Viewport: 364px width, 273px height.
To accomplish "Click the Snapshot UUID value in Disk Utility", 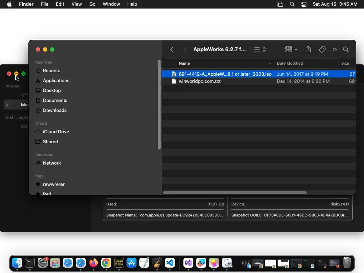I will click(306, 215).
